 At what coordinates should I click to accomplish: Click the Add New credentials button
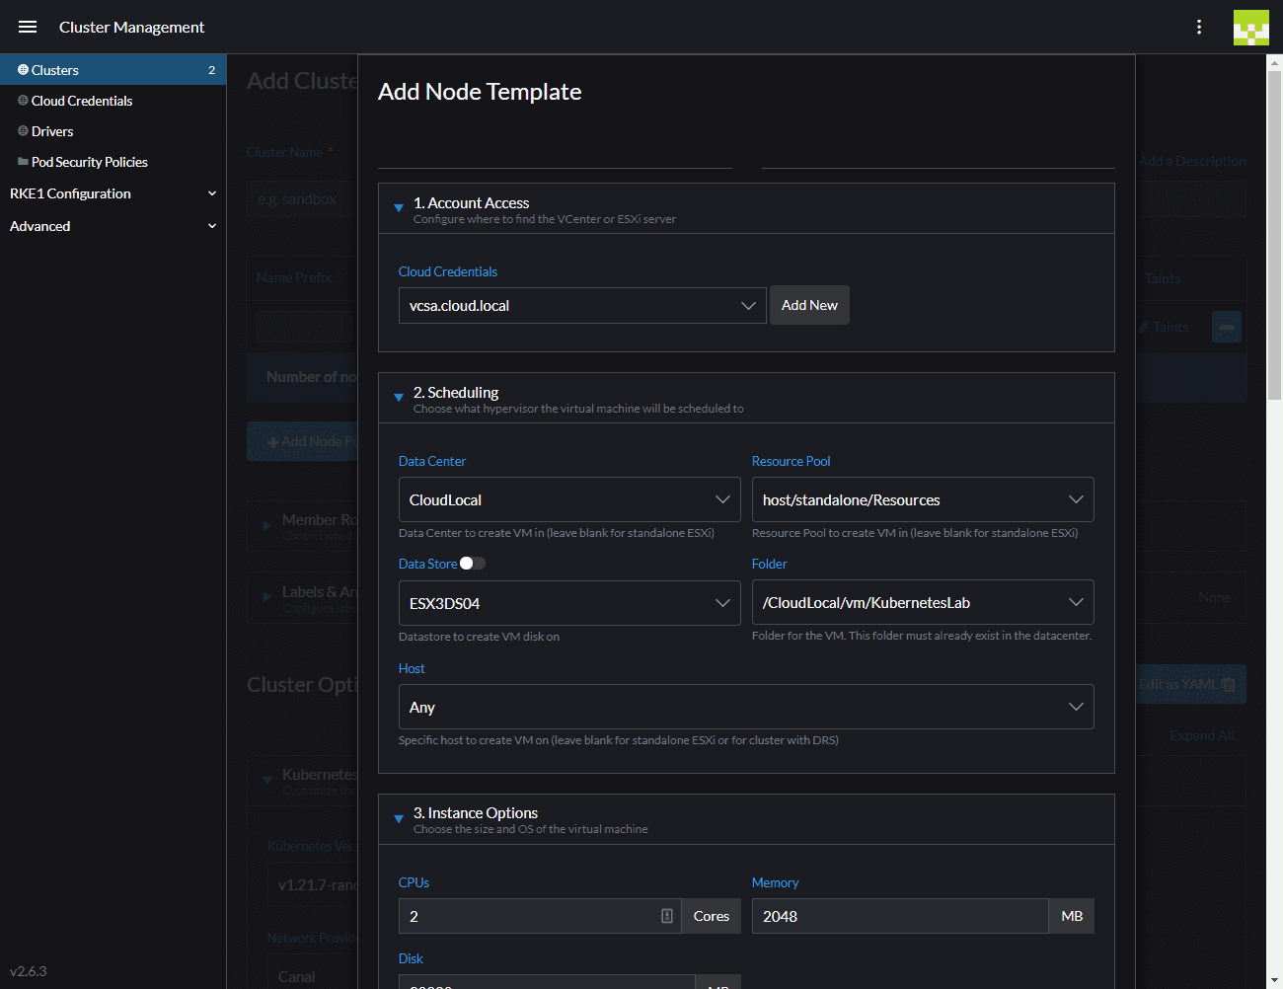click(809, 305)
